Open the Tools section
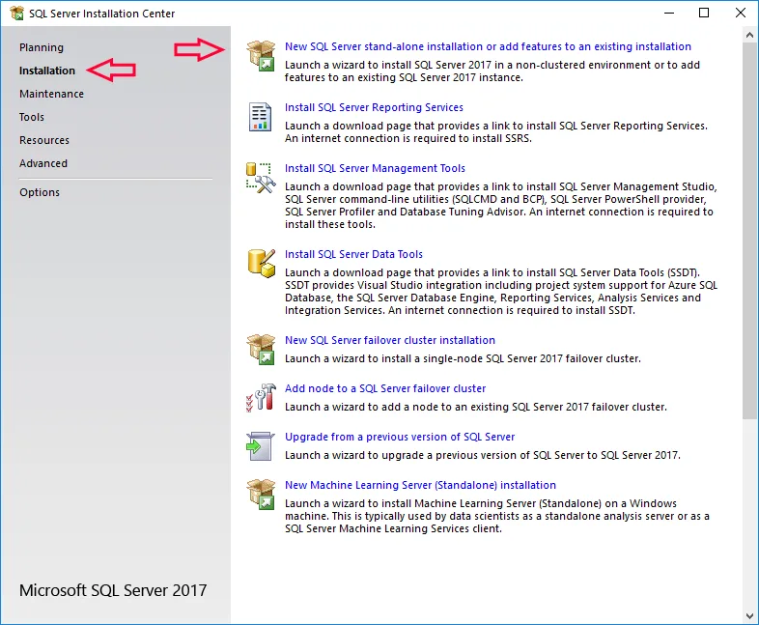Viewport: 759px width, 625px height. pos(32,117)
